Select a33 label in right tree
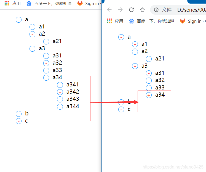 tap(160, 88)
